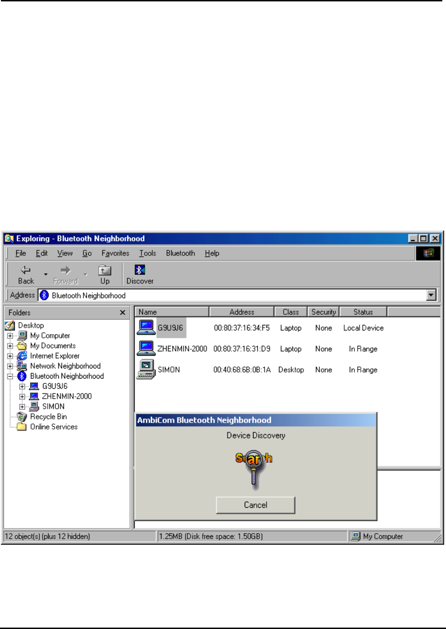446x629 pixels.
Task: Select Online Services in folder tree
Action: point(54,427)
